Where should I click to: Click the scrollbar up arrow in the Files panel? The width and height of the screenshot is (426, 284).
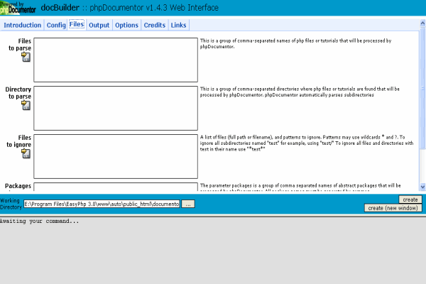tap(422, 35)
